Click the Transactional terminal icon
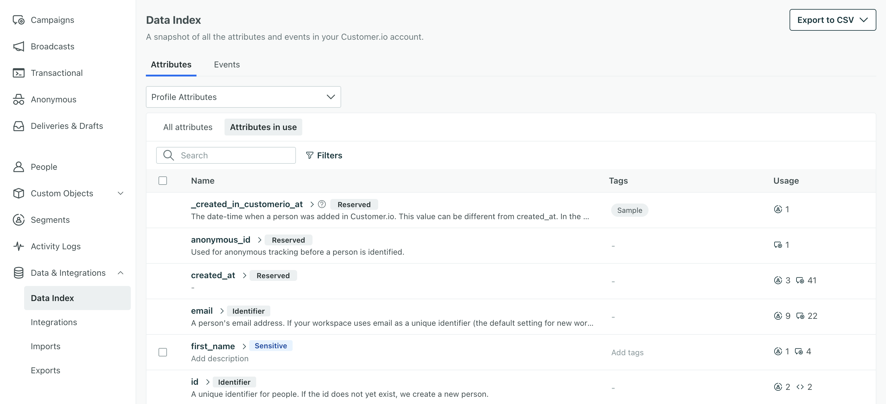Image resolution: width=886 pixels, height=404 pixels. (19, 73)
